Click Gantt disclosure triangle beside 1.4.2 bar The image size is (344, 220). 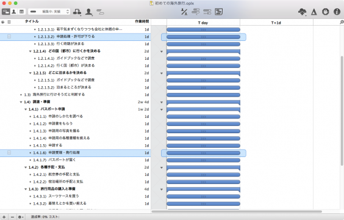[162, 167]
